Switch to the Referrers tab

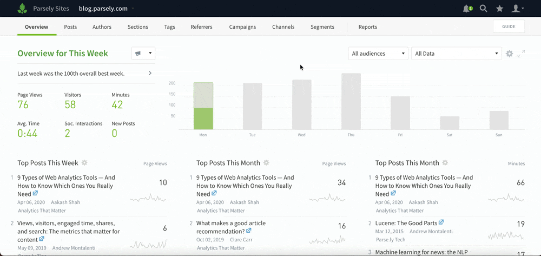coord(201,27)
